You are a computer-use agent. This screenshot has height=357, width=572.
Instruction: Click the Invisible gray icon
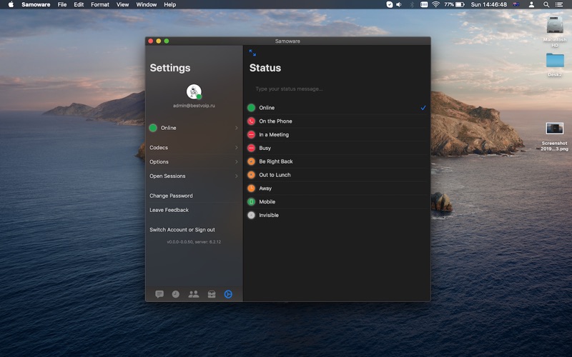[x=251, y=215]
